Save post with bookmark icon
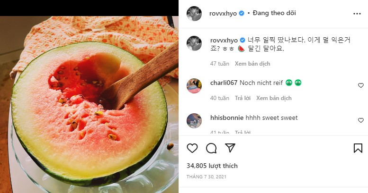368x193 pixels. coord(358,148)
